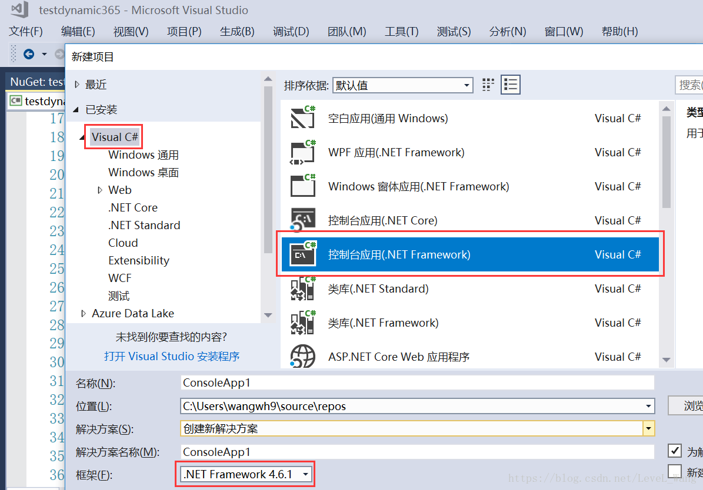This screenshot has height=490, width=703.
Task: Click the C# file icon on testdyna tab
Action: point(16,100)
